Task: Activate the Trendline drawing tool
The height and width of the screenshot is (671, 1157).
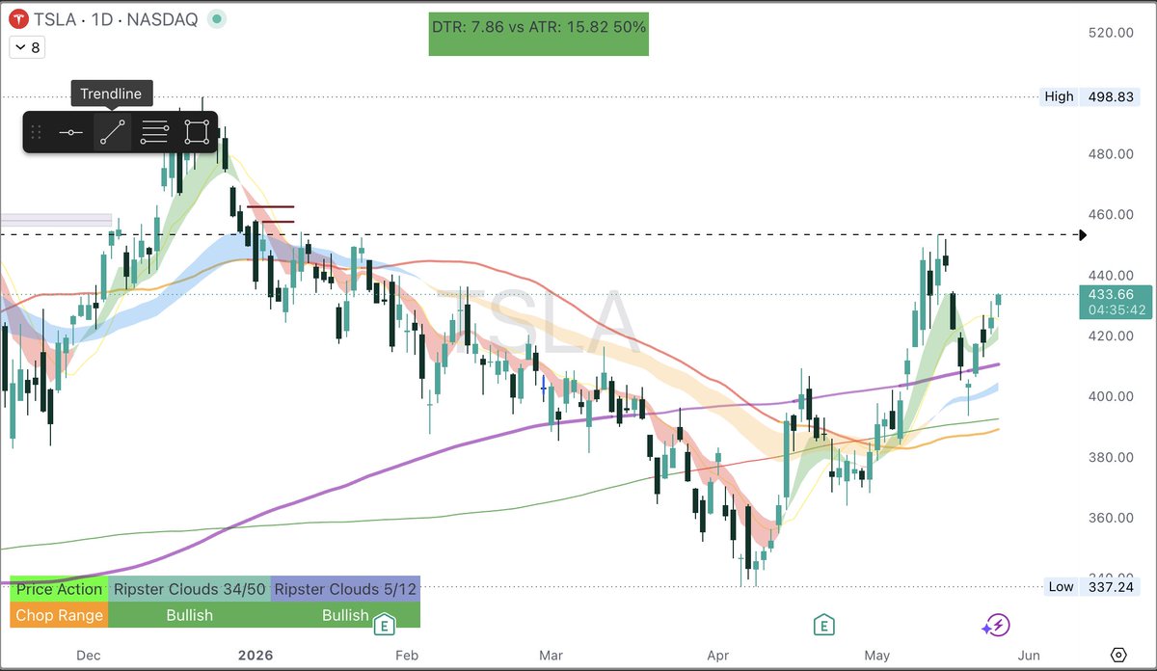Action: point(113,132)
